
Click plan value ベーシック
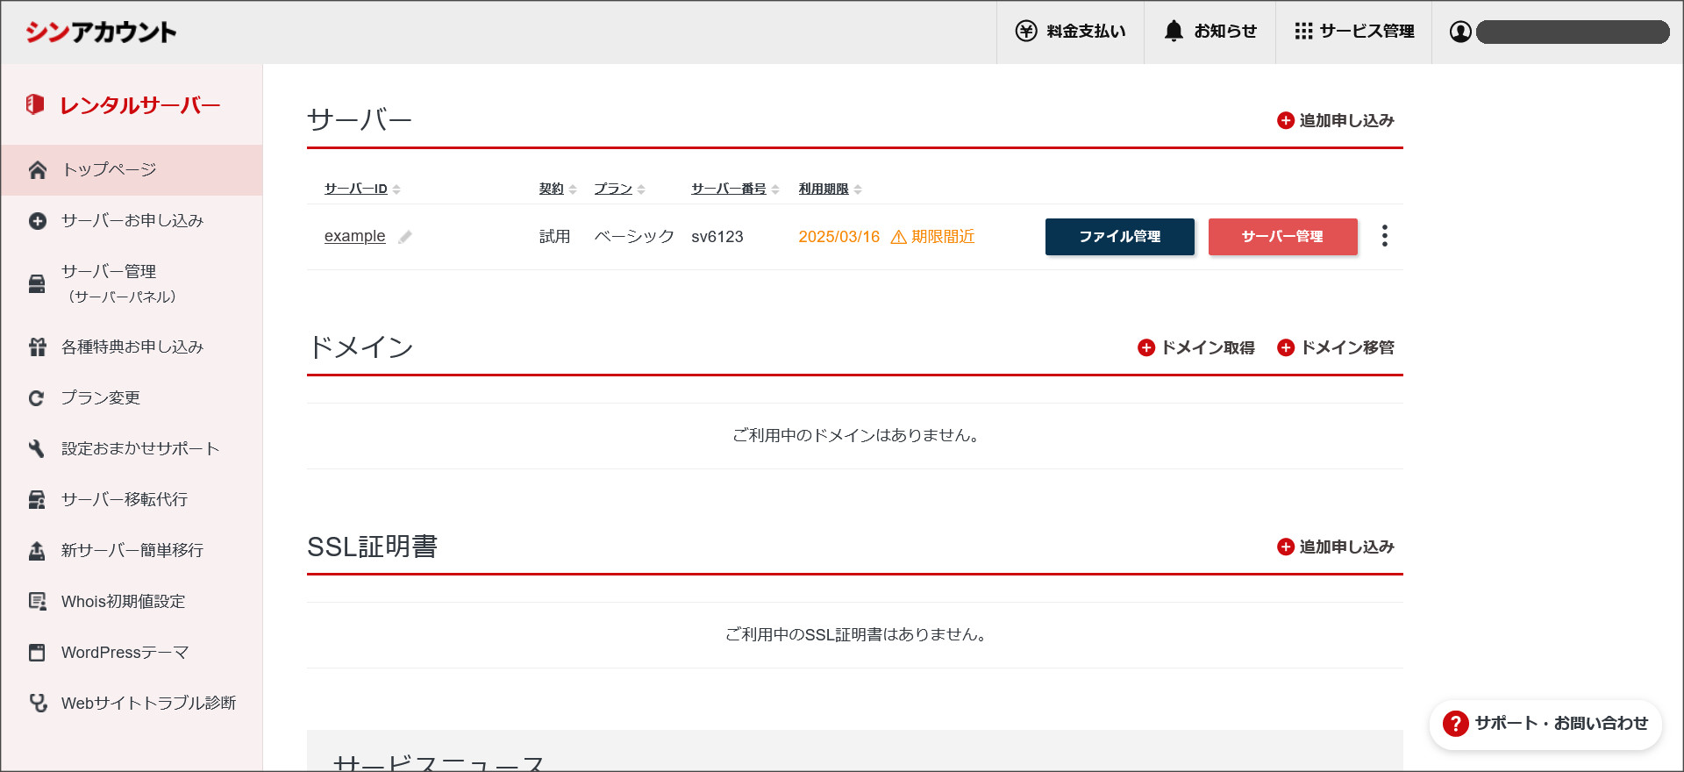pos(634,237)
